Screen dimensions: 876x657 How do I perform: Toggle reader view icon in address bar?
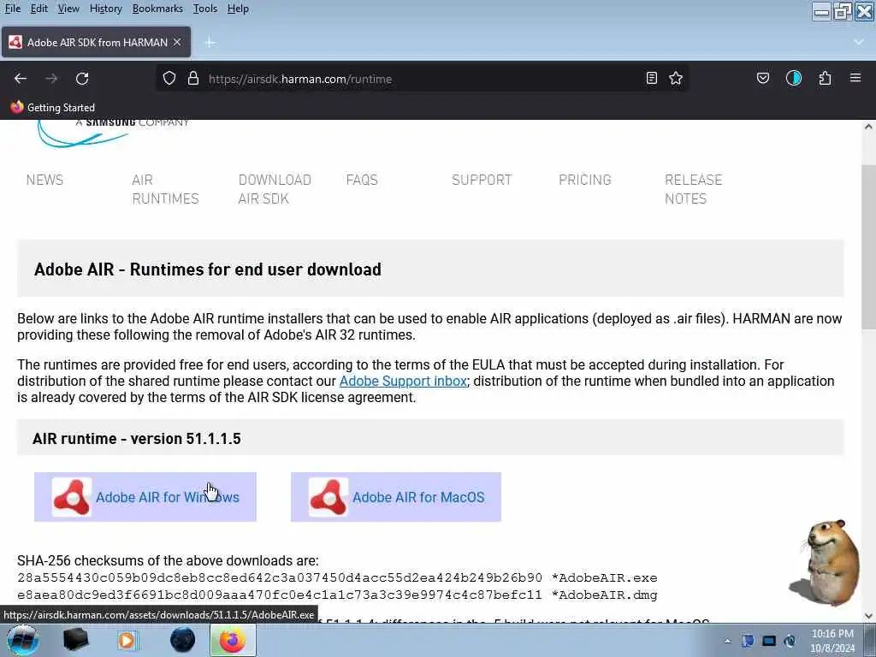pyautogui.click(x=651, y=78)
